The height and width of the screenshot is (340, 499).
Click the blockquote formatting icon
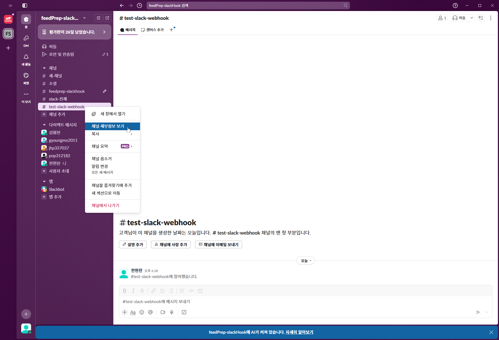pyautogui.click(x=182, y=291)
